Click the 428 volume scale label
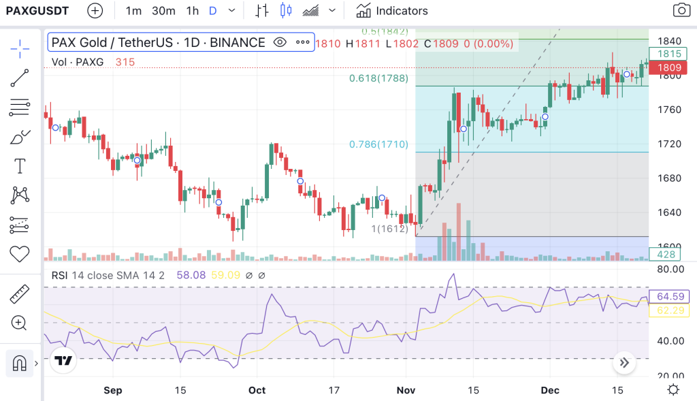697x401 pixels. pyautogui.click(x=666, y=255)
